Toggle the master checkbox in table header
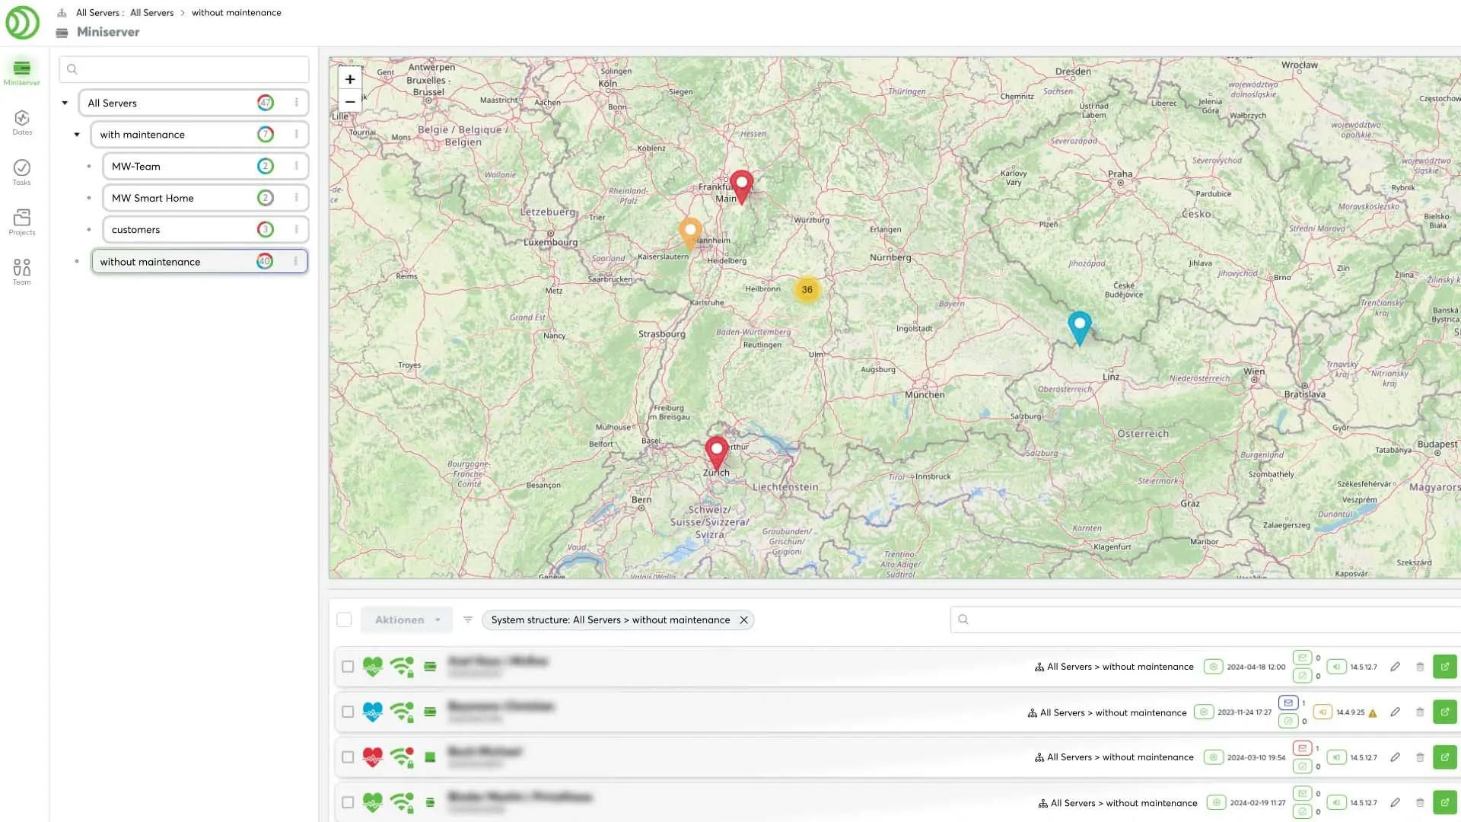Screen dimensions: 1461x822 (344, 620)
